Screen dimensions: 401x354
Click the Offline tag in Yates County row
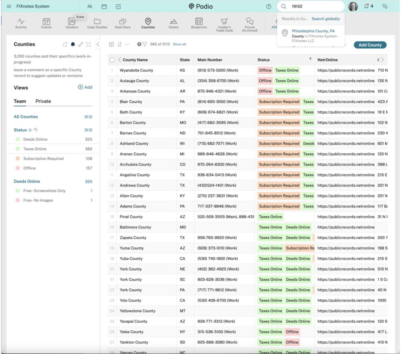coord(292,332)
